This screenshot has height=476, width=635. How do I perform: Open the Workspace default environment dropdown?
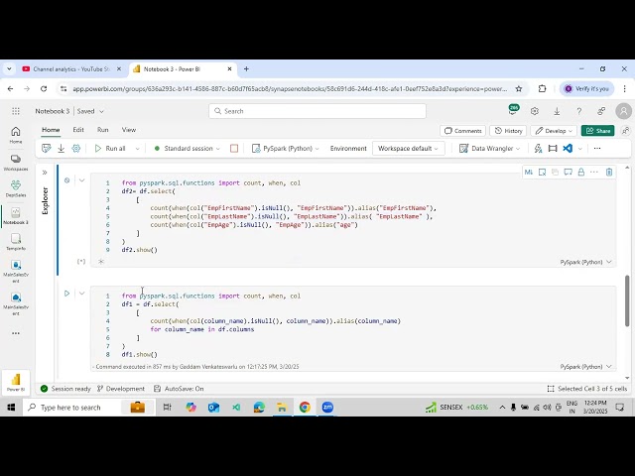408,148
